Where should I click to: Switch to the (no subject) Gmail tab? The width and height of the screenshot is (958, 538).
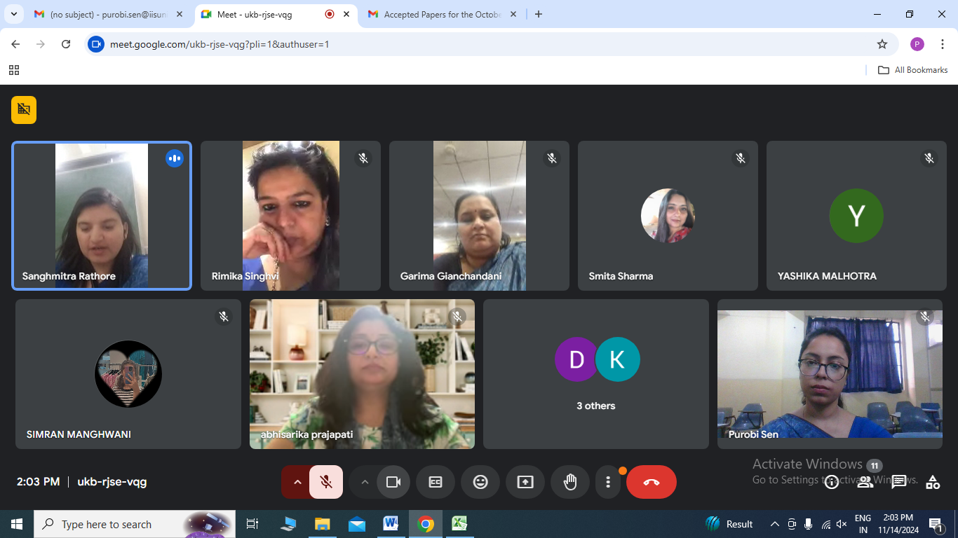[x=107, y=14]
